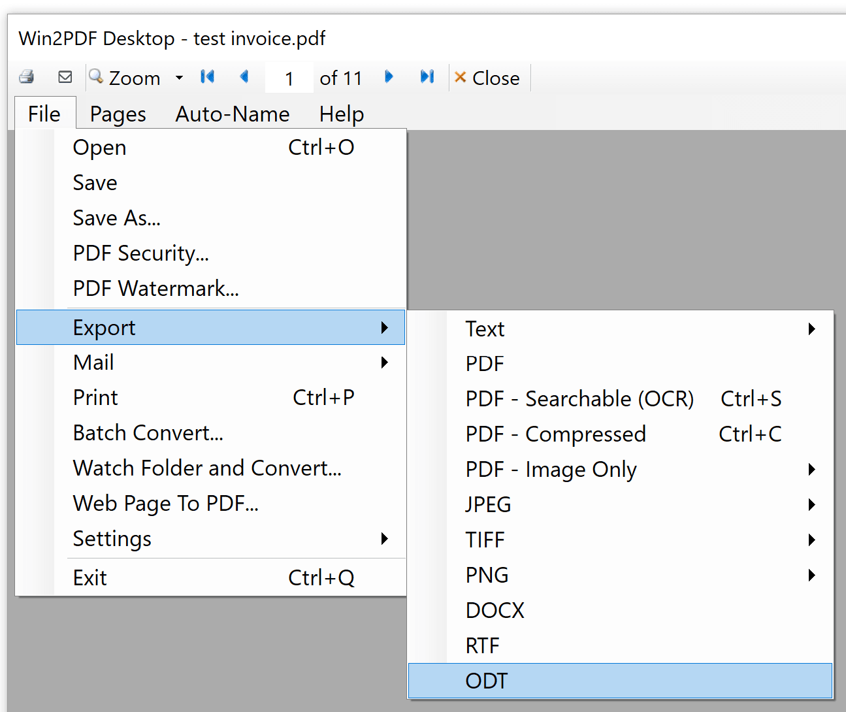Go to next page arrow
Viewport: 846px width, 712px height.
(x=389, y=77)
